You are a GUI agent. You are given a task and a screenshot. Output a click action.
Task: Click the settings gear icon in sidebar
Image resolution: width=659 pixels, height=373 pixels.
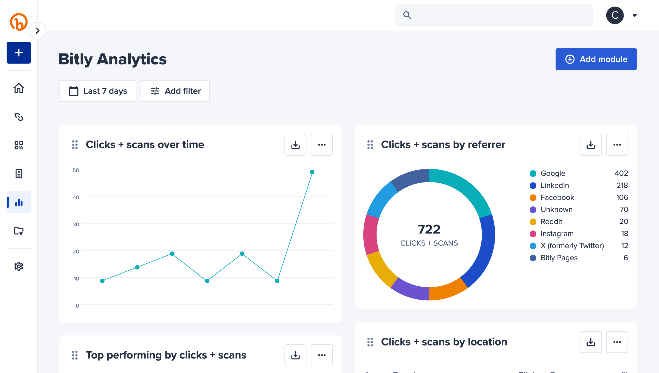[x=19, y=266]
